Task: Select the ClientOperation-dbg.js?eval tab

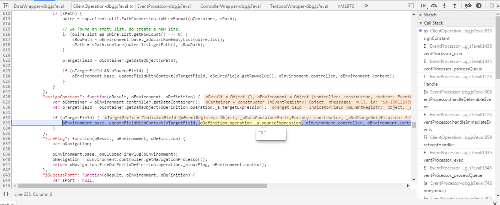Action: (x=100, y=6)
